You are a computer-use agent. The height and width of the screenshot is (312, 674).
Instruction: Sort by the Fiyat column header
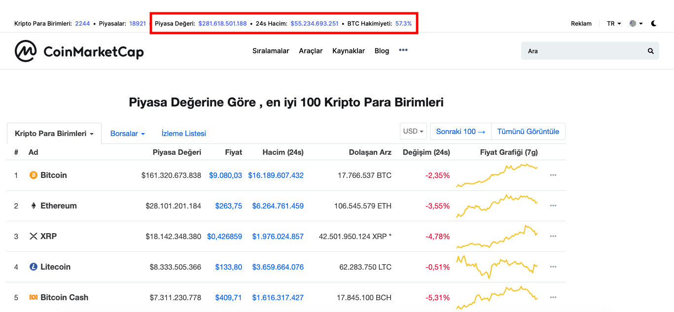tap(234, 152)
